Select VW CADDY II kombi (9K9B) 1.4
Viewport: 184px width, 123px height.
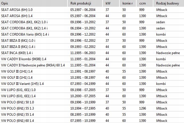coord(92,59)
